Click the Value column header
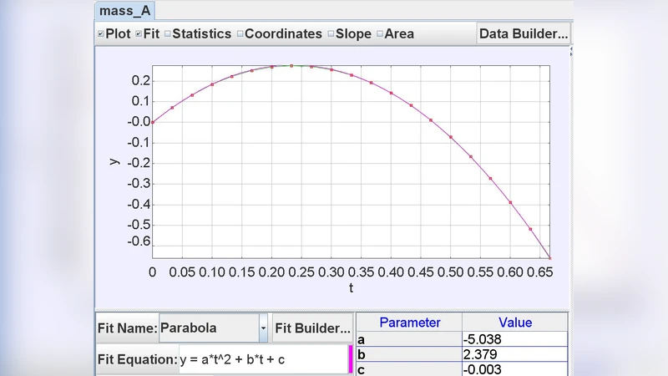Image resolution: width=668 pixels, height=376 pixels. 514,323
